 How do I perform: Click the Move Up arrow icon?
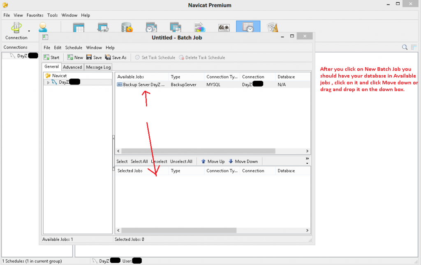point(203,162)
